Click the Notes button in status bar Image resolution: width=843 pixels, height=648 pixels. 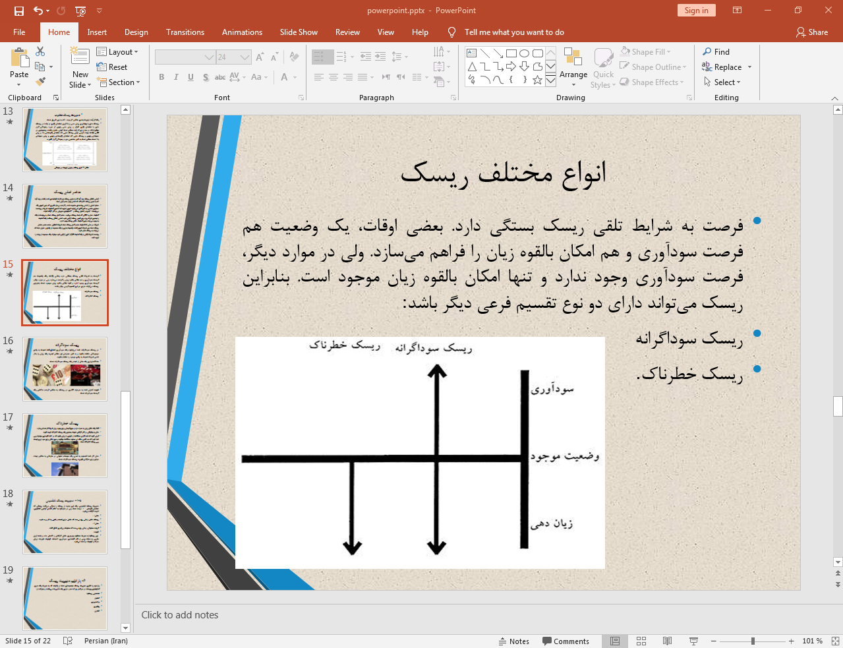click(x=513, y=641)
